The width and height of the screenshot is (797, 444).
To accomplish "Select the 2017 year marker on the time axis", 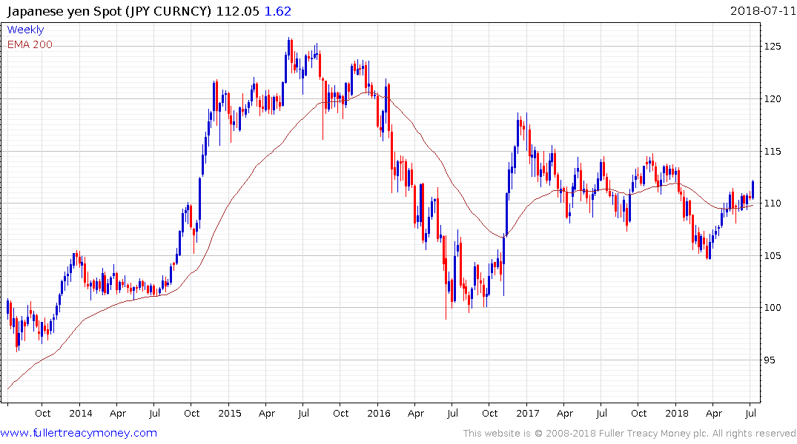I will (527, 413).
